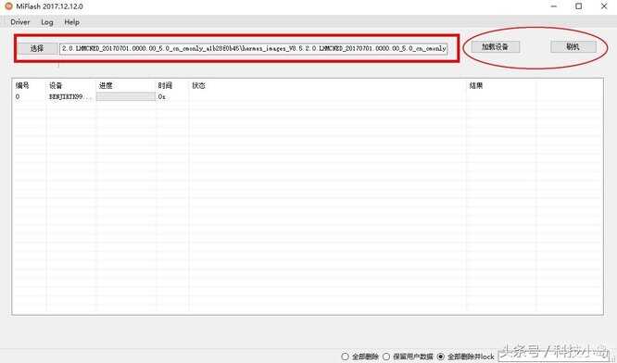
Task: Select the 保留用户数据 radio option
Action: click(408, 357)
